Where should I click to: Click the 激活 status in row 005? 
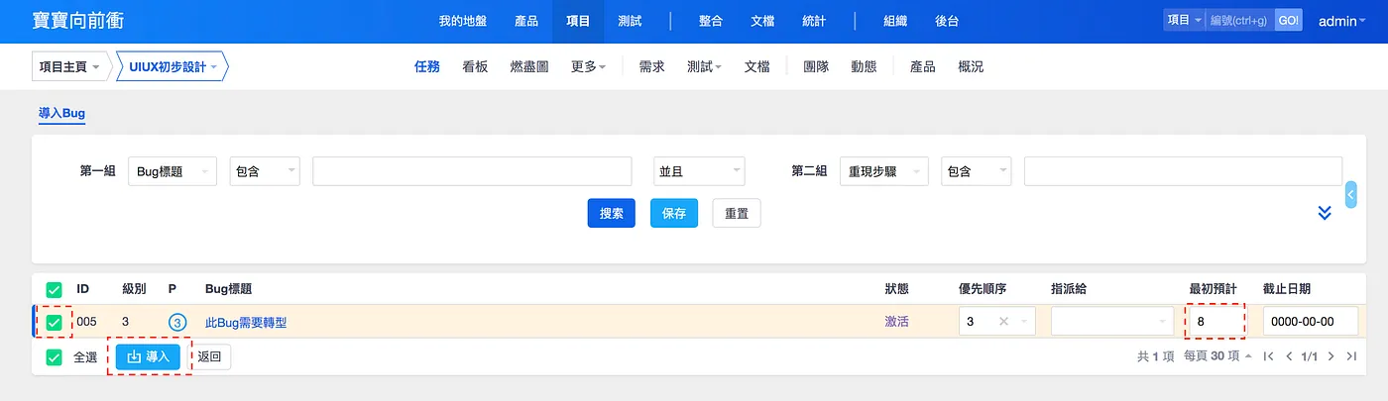[x=896, y=322]
